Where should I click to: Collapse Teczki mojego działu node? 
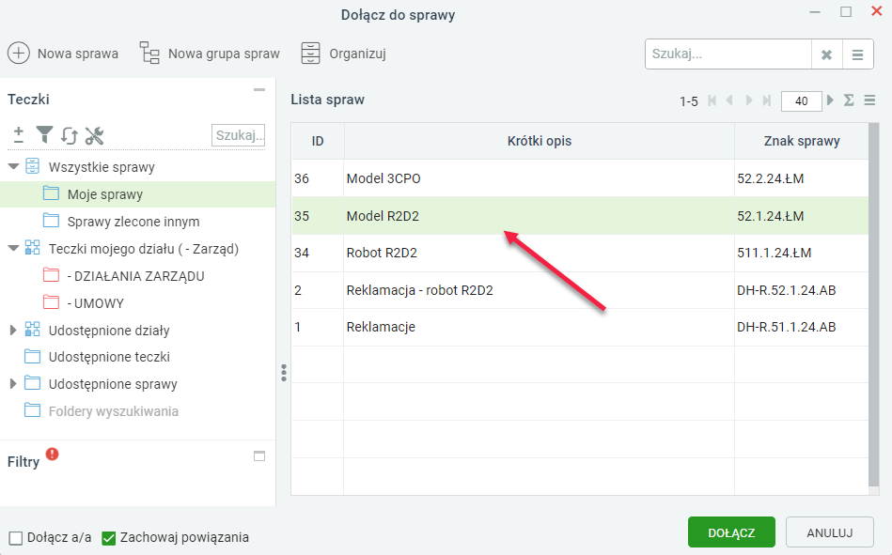coord(14,249)
